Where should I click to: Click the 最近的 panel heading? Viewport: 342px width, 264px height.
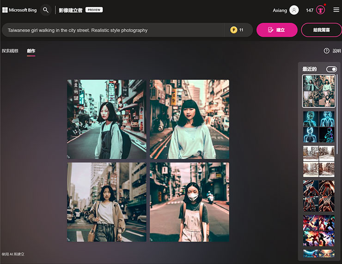coord(309,69)
